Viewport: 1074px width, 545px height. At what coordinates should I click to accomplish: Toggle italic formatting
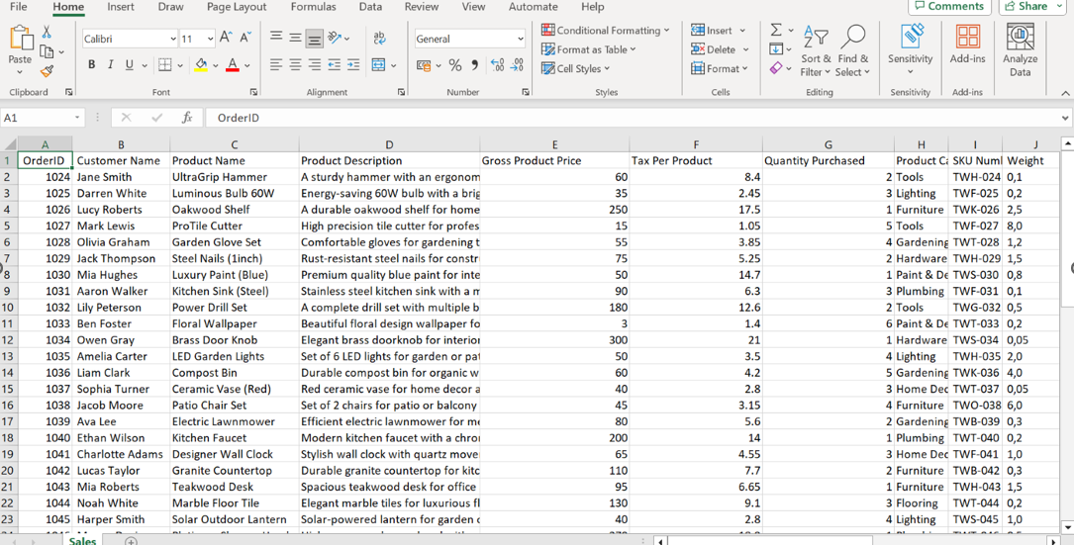pyautogui.click(x=110, y=65)
